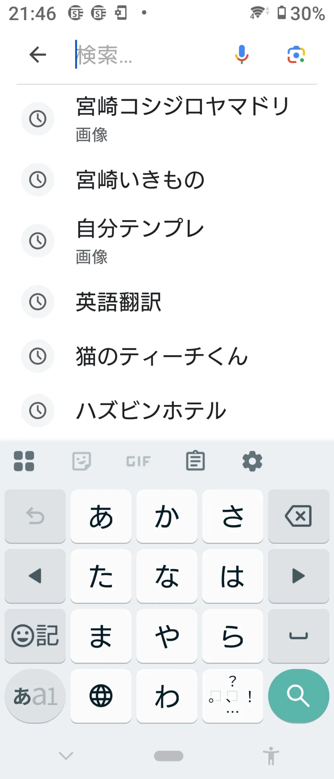Open Google Lens camera search

tap(296, 55)
